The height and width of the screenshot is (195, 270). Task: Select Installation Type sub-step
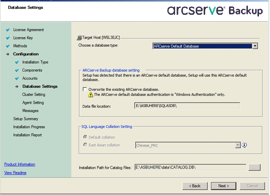[35, 62]
